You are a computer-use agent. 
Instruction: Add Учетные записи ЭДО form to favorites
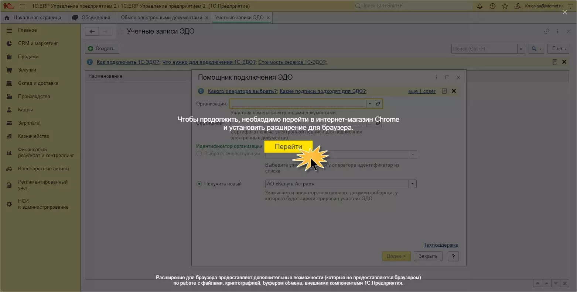click(120, 32)
